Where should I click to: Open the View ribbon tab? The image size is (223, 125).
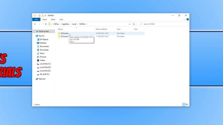(x=61, y=19)
